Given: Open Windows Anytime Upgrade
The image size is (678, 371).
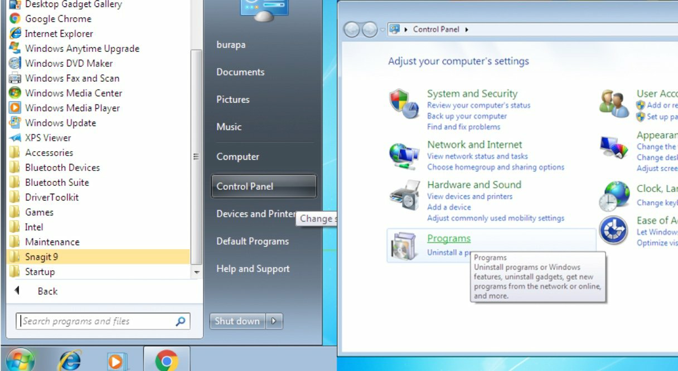Looking at the screenshot, I should pos(82,48).
